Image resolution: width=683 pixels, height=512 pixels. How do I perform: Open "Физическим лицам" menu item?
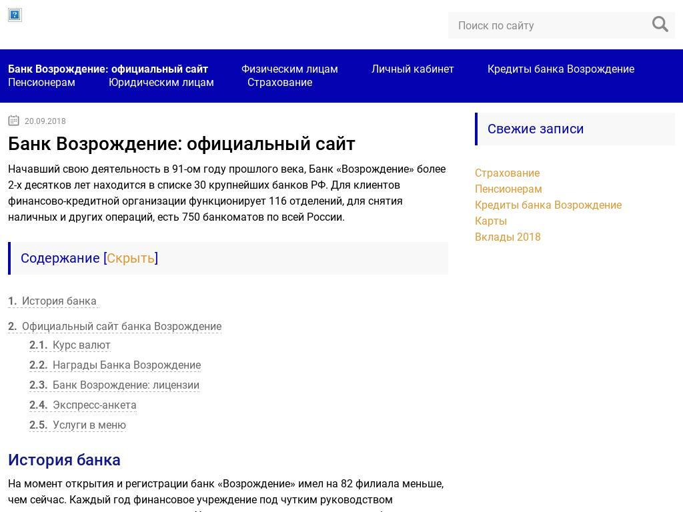tap(289, 69)
